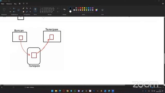Select the Color picker eyedropper

pyautogui.click(x=27, y=12)
